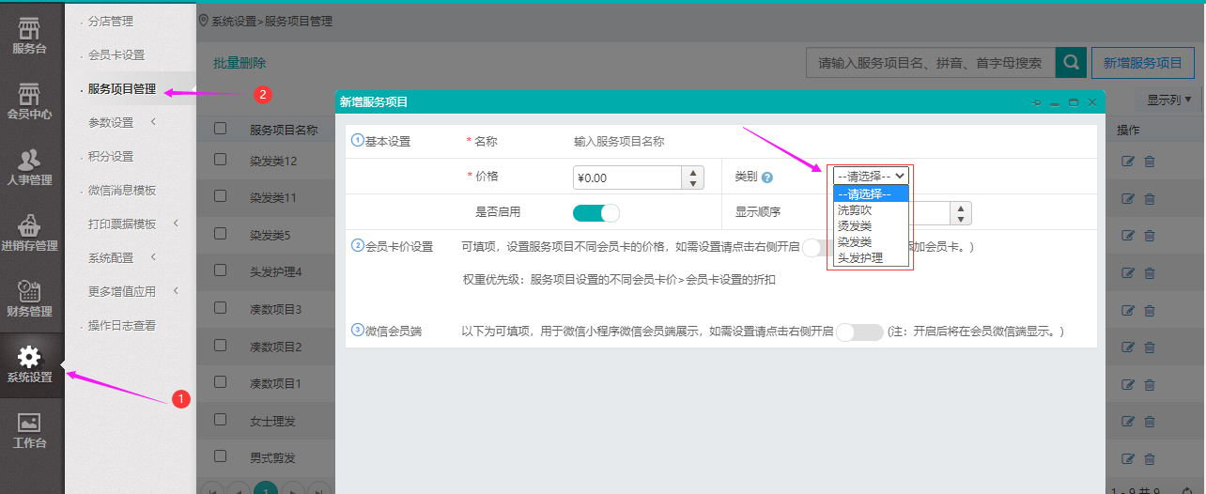This screenshot has height=494, width=1206.
Task: Click the 新增服务项目 button
Action: coord(1142,63)
